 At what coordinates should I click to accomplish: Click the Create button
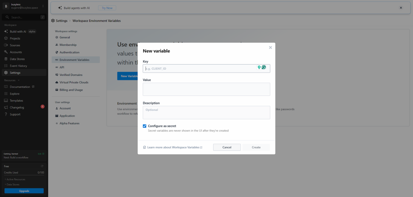click(256, 147)
